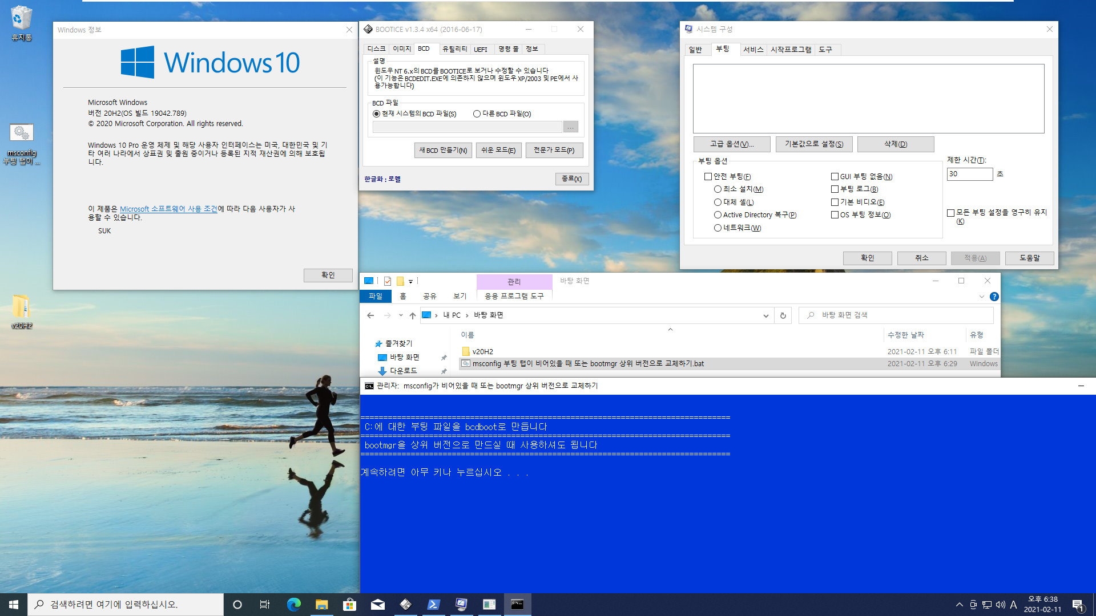Expand the Explorer address bar history dropdown
This screenshot has height=616, width=1096.
pos(765,315)
